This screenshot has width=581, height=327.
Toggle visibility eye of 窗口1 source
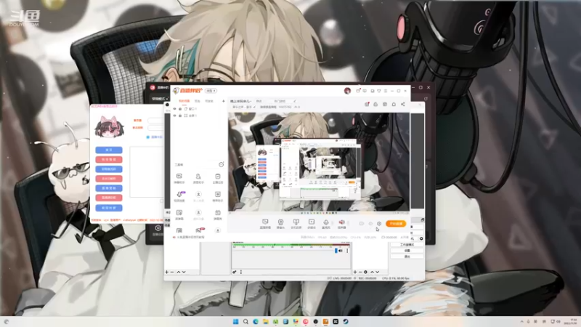pos(175,108)
